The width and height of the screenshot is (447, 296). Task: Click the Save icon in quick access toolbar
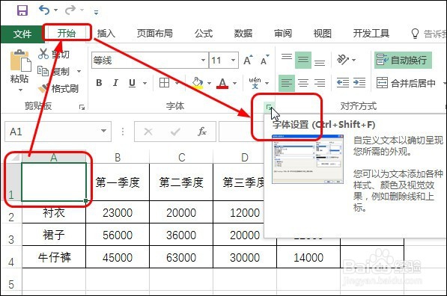pos(22,10)
